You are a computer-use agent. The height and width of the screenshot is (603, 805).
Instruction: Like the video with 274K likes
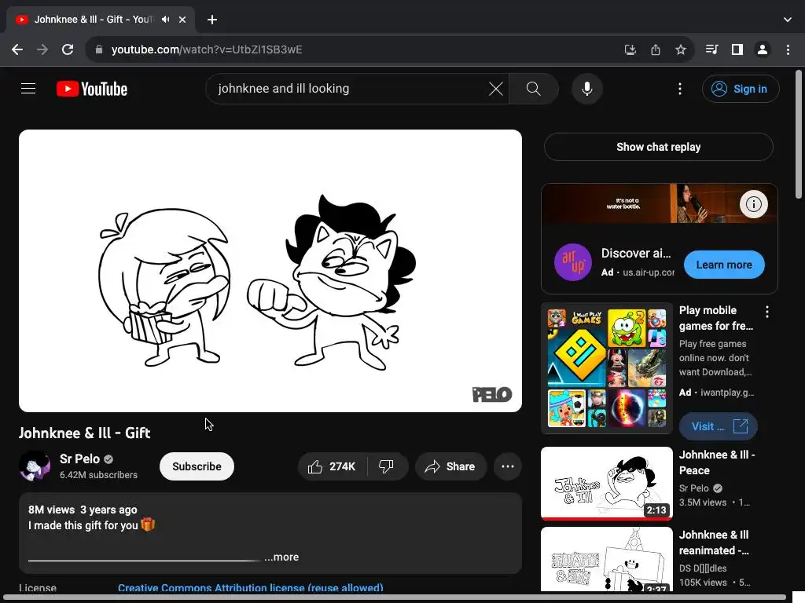[x=333, y=466]
